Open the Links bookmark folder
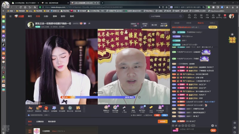The height and width of the screenshot is (134, 239). point(29,11)
